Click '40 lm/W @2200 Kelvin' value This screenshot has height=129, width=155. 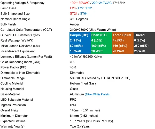pos(86,57)
